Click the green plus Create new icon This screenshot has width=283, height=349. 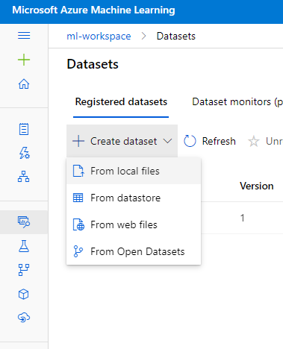[24, 60]
